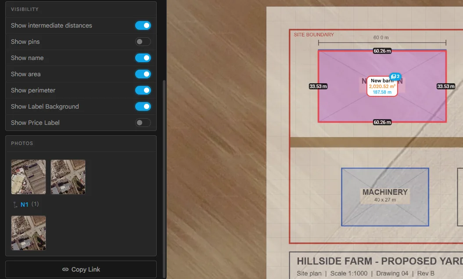The height and width of the screenshot is (279, 463).
Task: Select the New barn measurement label
Action: (382, 86)
